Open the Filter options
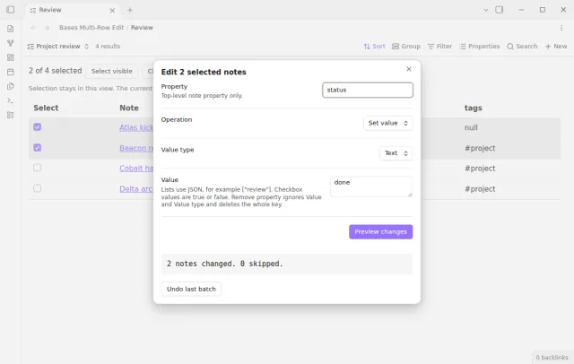The image size is (574, 364). point(439,47)
